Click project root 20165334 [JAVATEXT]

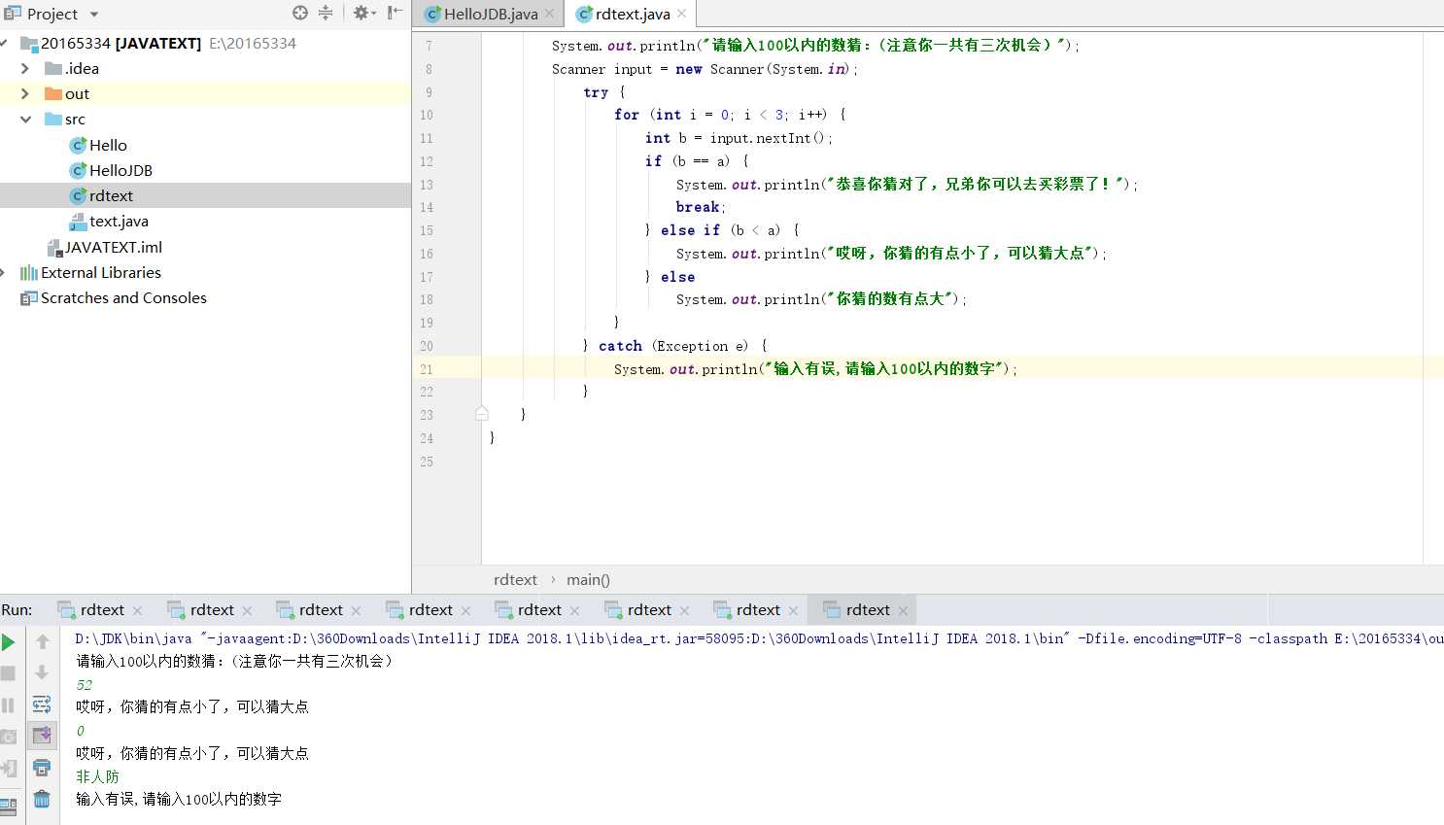[120, 44]
